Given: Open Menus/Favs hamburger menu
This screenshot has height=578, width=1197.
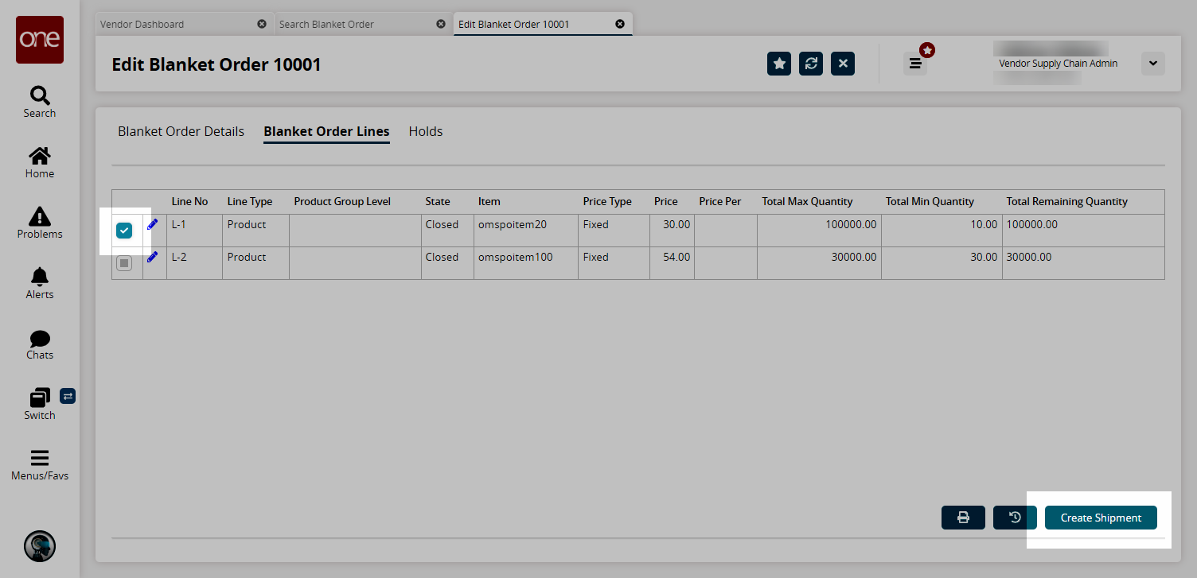Looking at the screenshot, I should [40, 464].
